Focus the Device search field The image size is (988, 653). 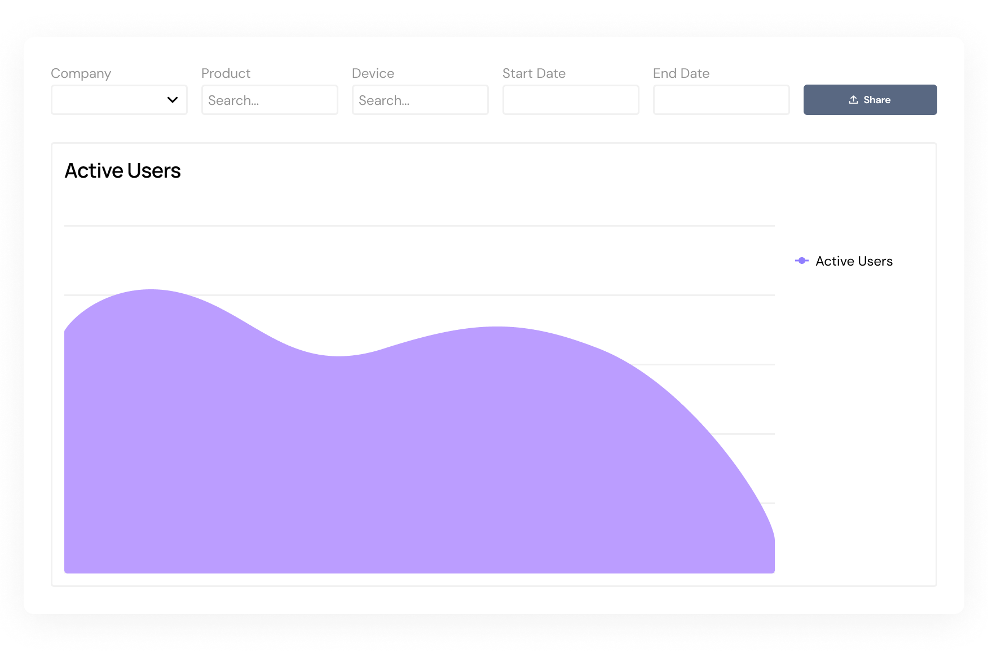(x=420, y=100)
